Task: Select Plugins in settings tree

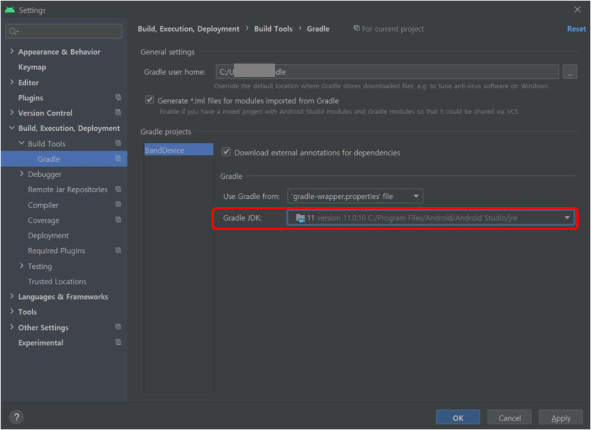Action: click(x=31, y=98)
